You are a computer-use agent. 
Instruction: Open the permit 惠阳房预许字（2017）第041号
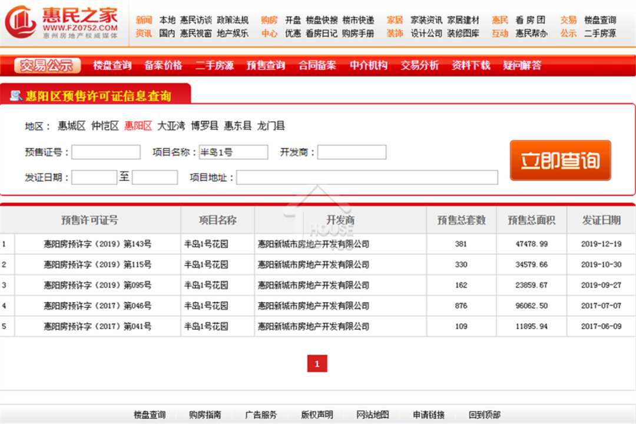pyautogui.click(x=97, y=326)
